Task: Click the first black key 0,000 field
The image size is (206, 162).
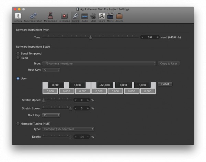Action: coord(56,85)
